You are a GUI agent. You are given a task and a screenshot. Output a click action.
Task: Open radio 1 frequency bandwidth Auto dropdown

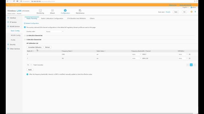coord(136,58)
